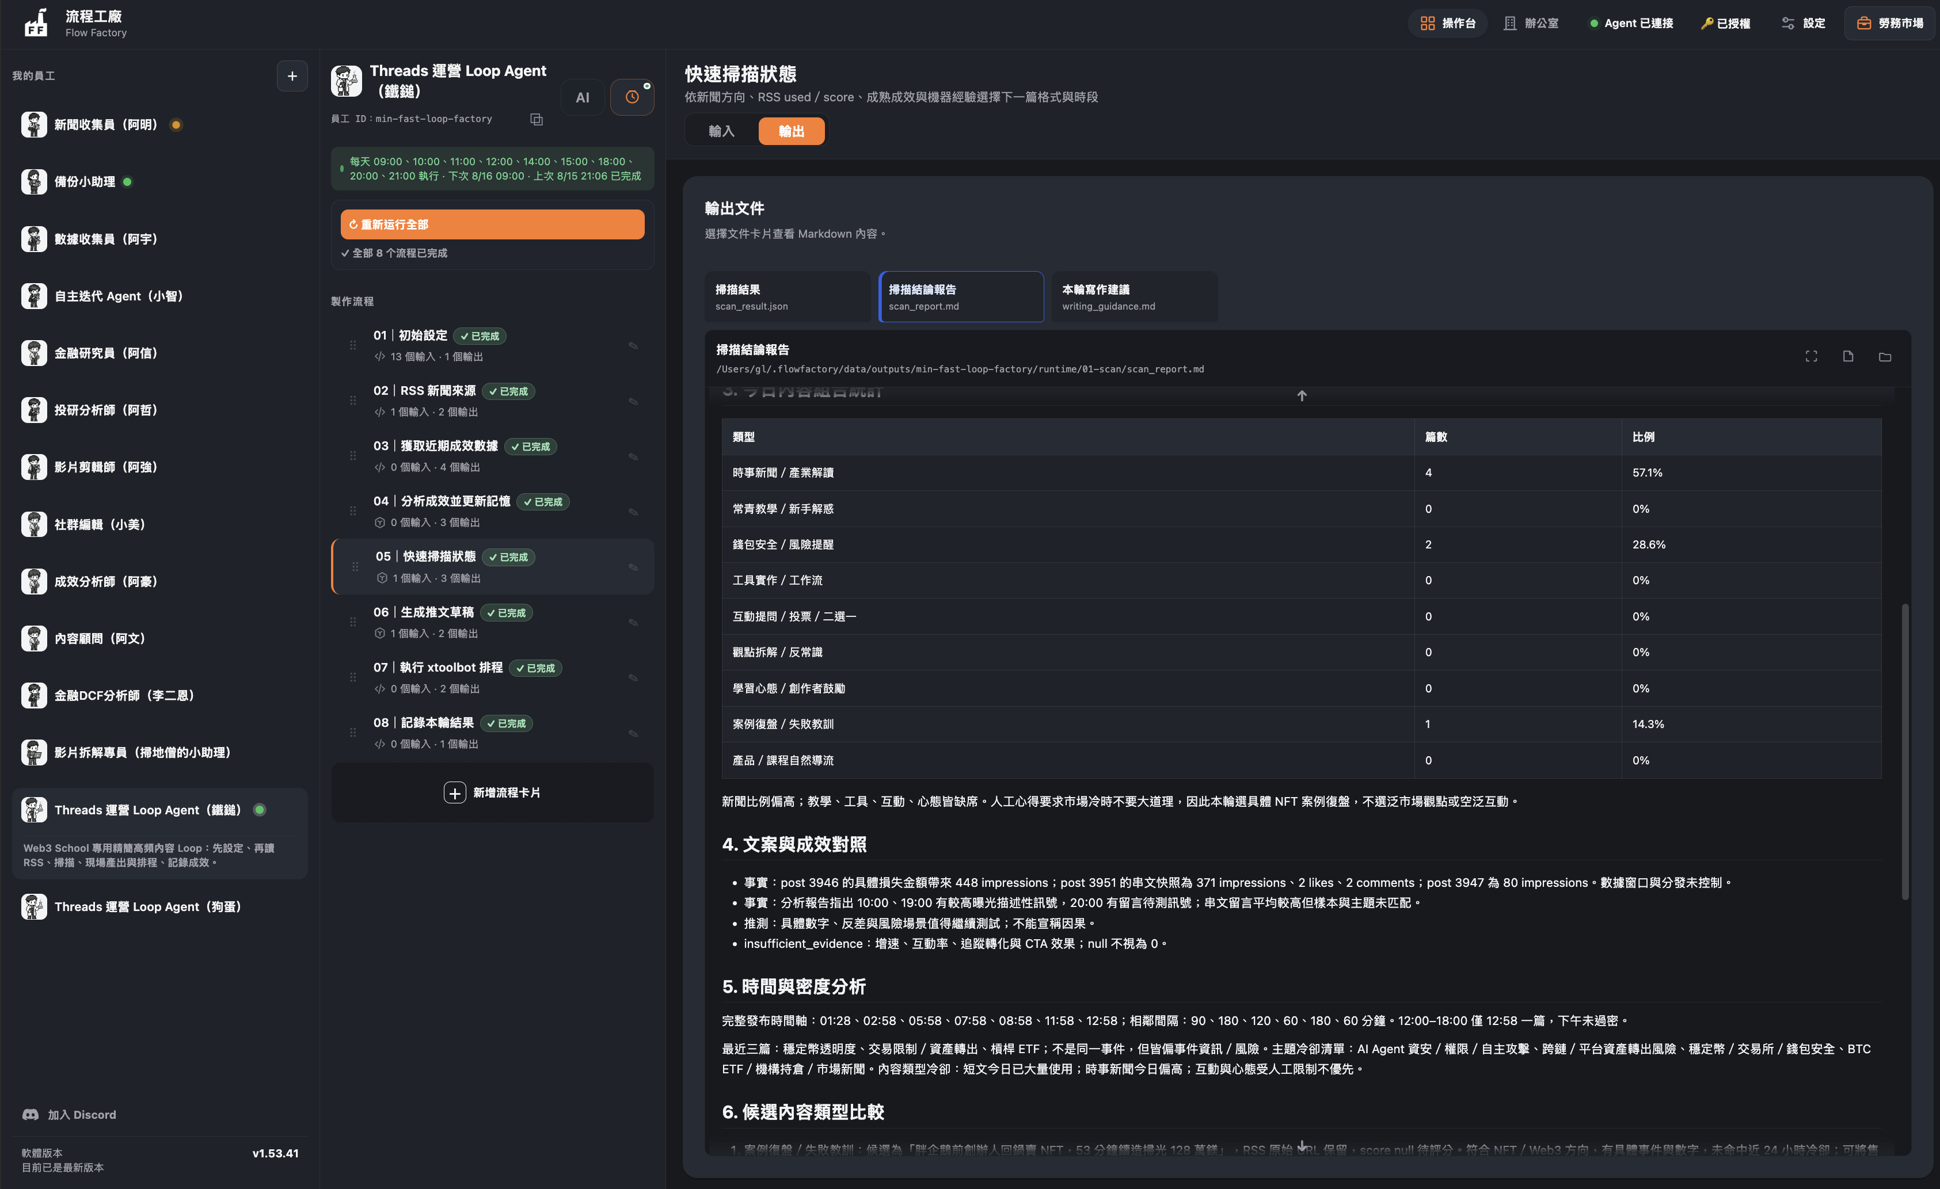This screenshot has height=1189, width=1940.
Task: Add a new employee with plus button
Action: click(x=292, y=77)
